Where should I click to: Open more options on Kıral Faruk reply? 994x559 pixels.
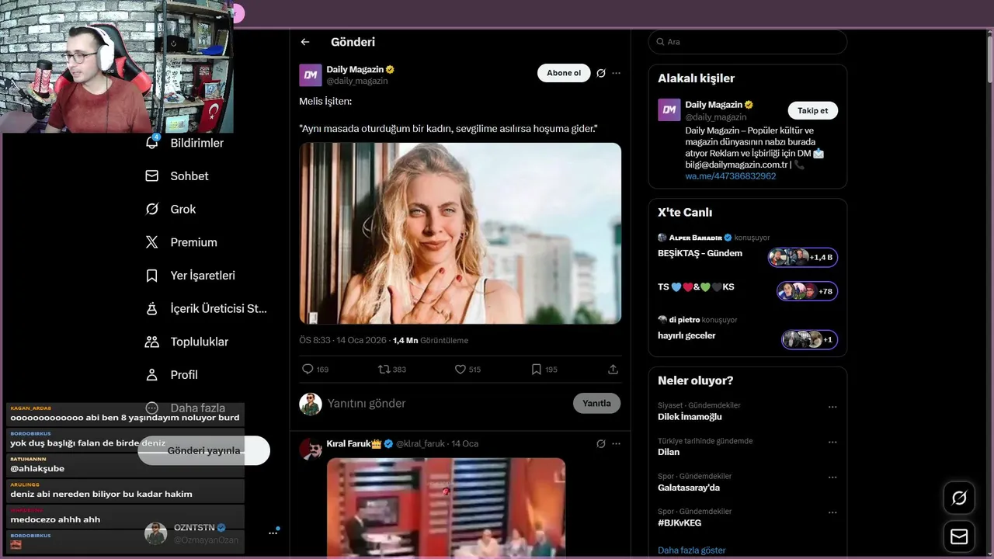(x=617, y=444)
